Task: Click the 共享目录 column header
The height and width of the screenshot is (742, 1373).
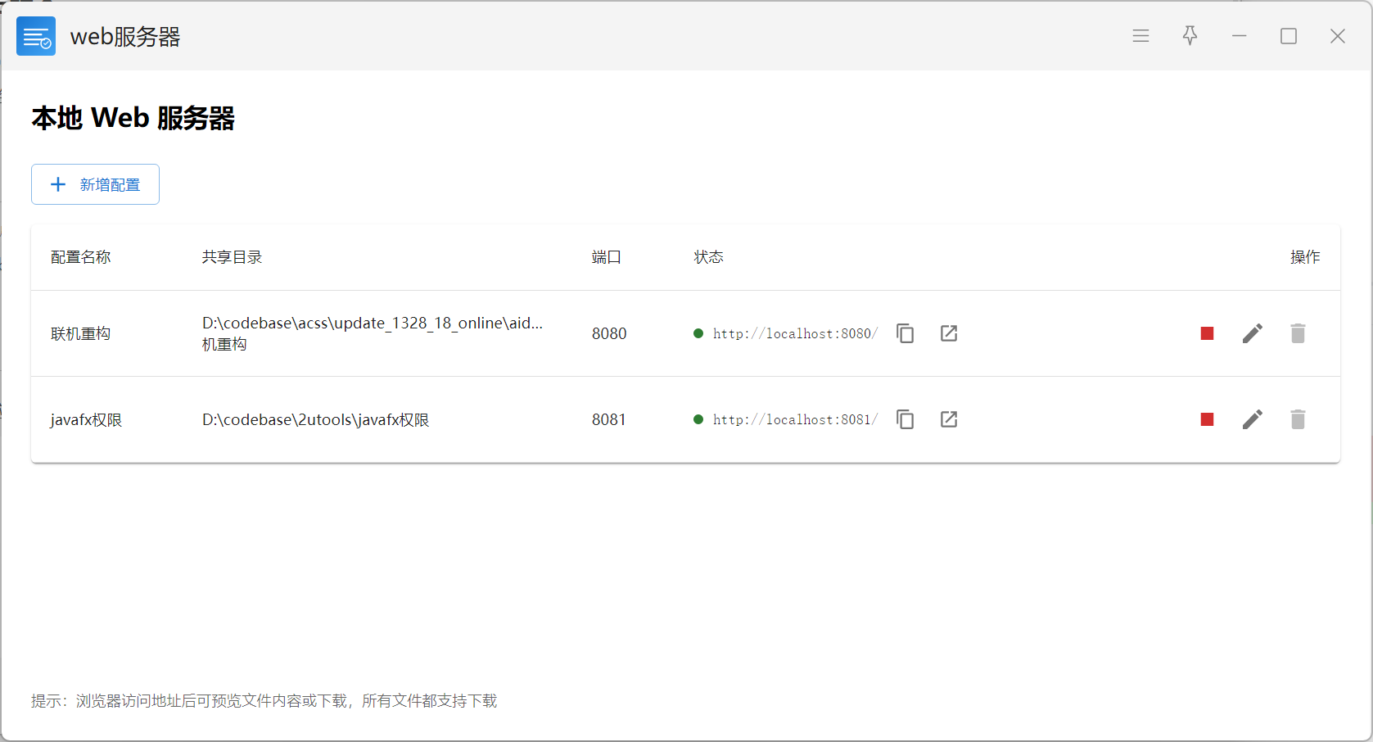Action: (232, 257)
